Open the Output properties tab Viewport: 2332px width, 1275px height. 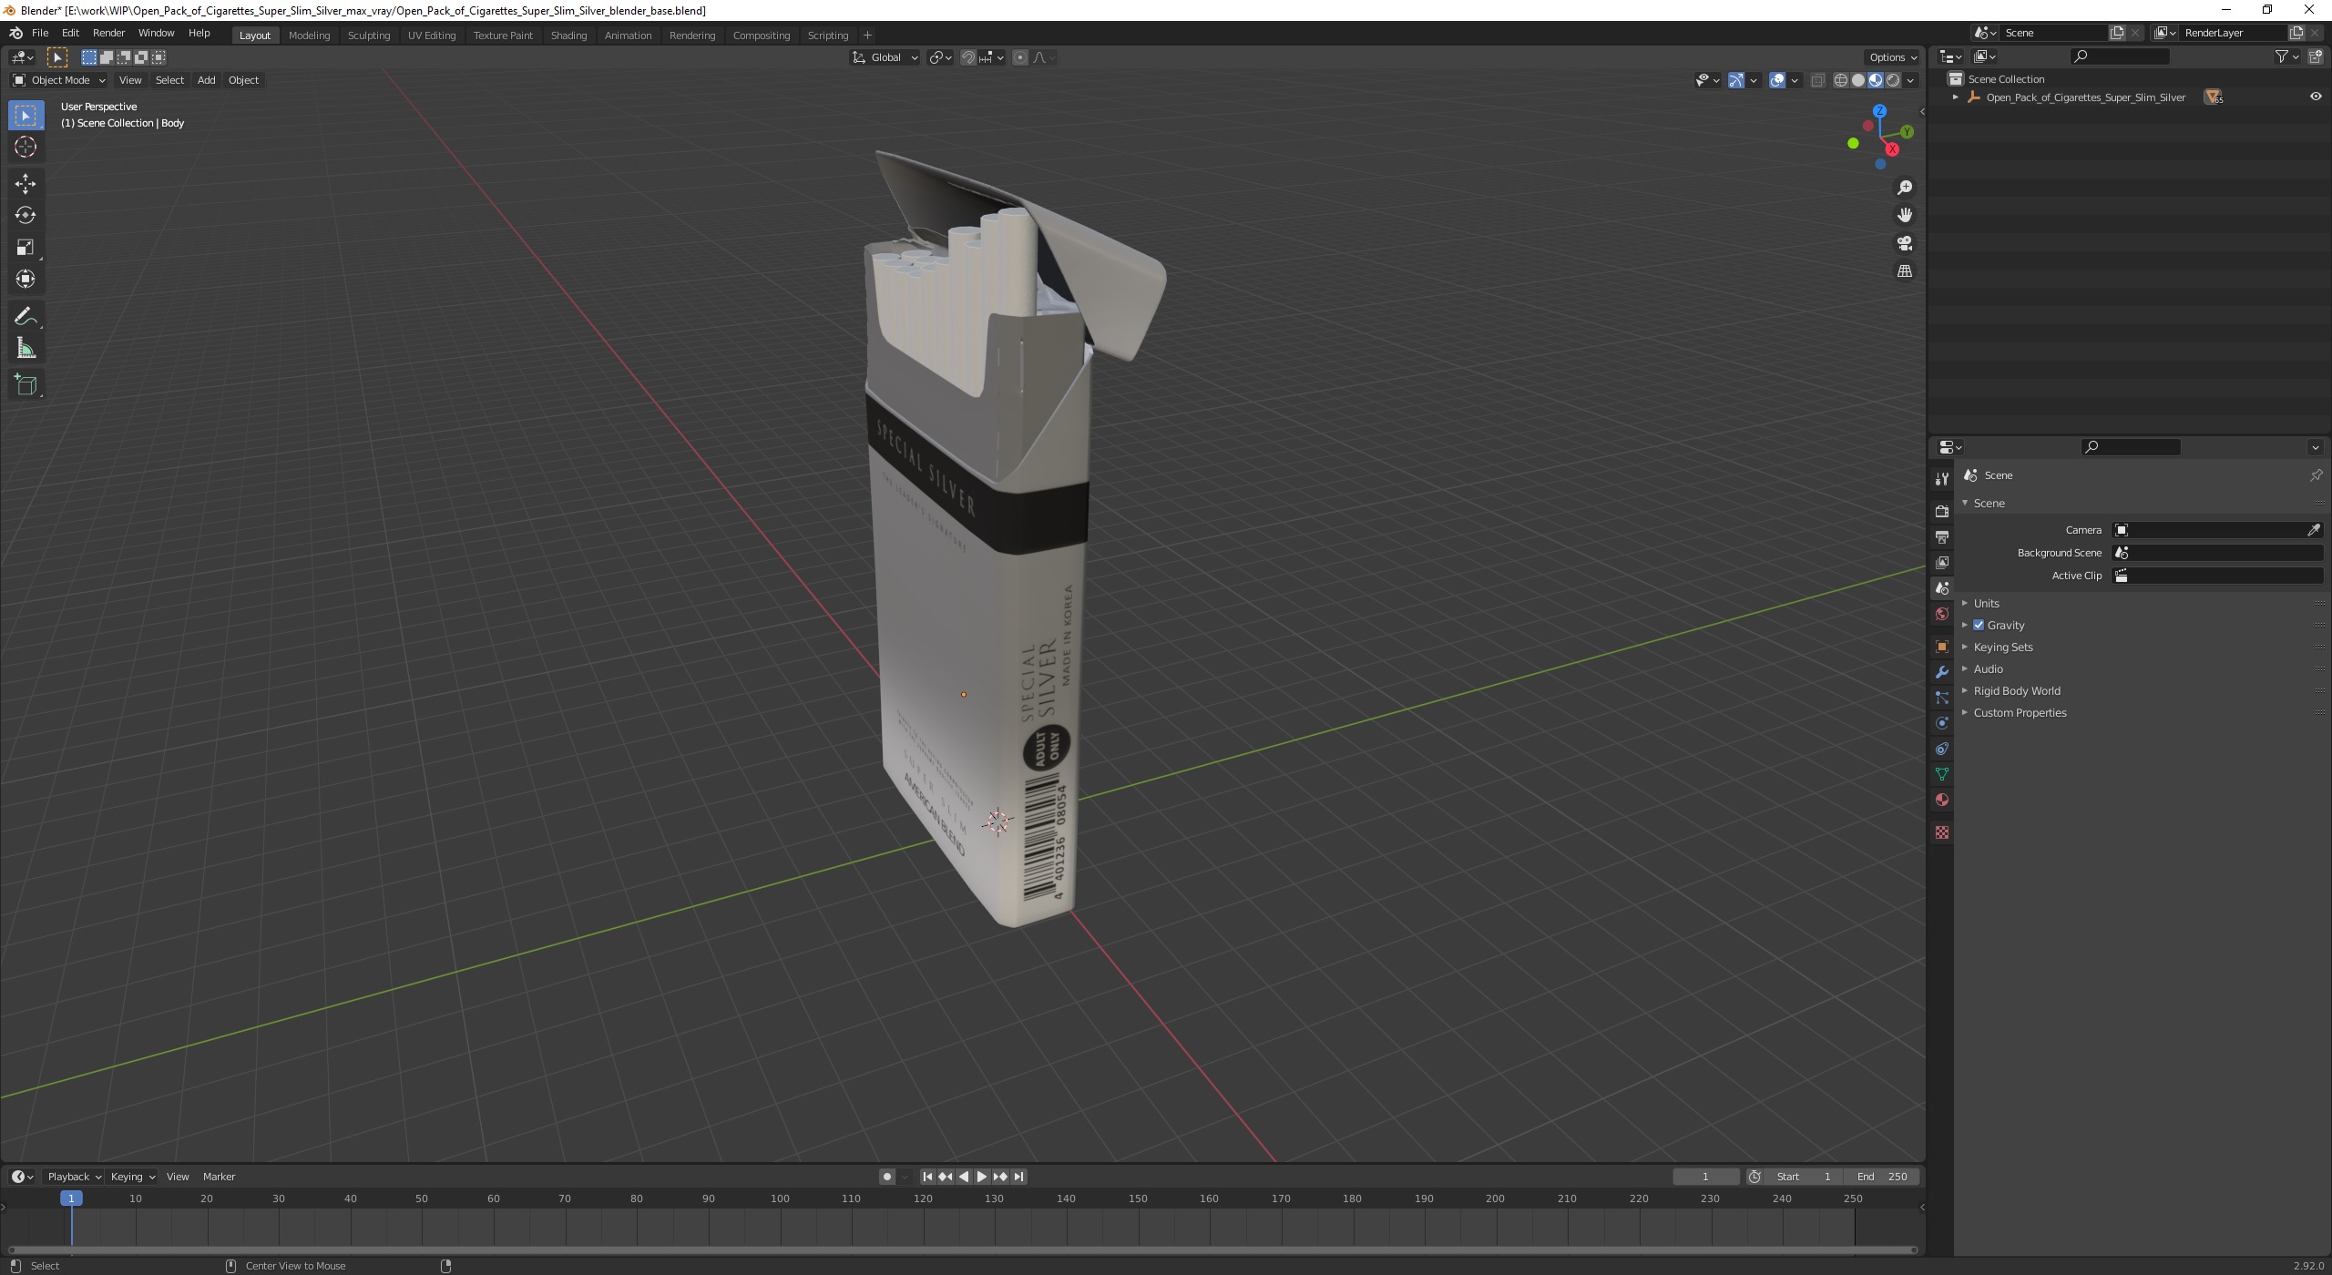click(1942, 537)
